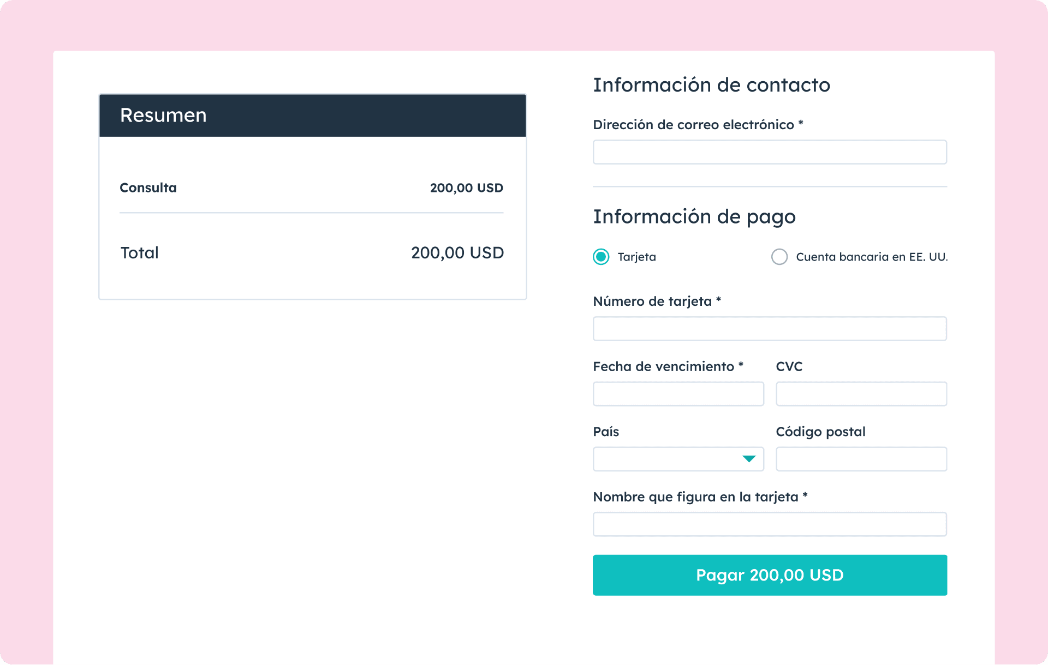
Task: Focus the Fecha de vencimiento field
Action: click(x=678, y=394)
